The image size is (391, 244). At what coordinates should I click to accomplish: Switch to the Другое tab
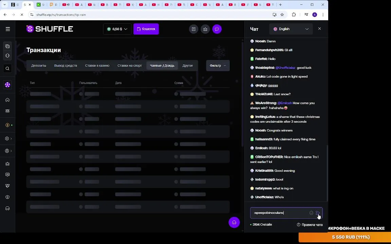(x=187, y=65)
